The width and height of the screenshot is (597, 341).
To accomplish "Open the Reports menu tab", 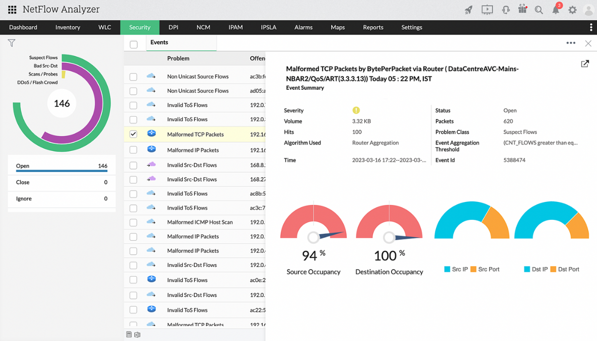I will coord(373,27).
